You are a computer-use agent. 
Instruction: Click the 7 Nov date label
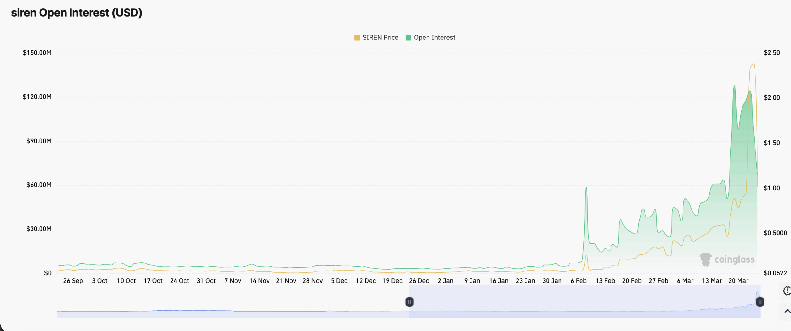[x=233, y=281]
